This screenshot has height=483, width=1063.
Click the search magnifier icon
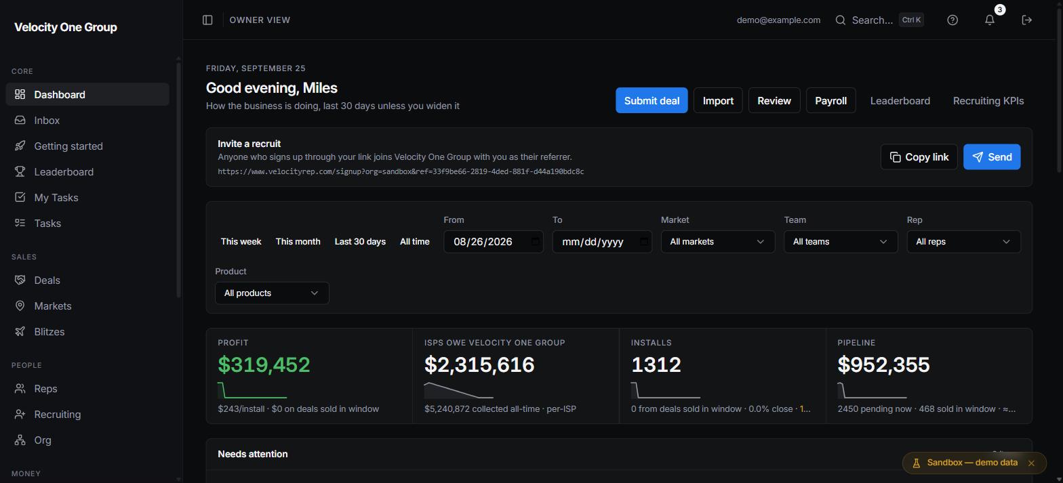coord(841,20)
